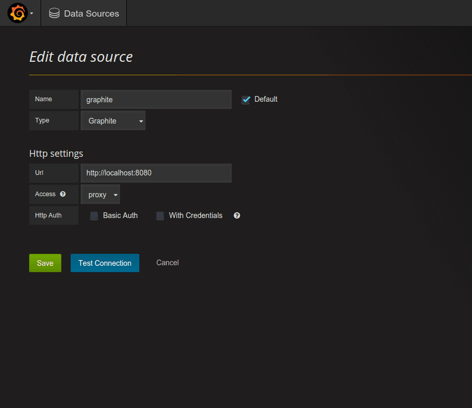The height and width of the screenshot is (408, 472).
Task: Enable the With Credentials checkbox
Action: 160,216
